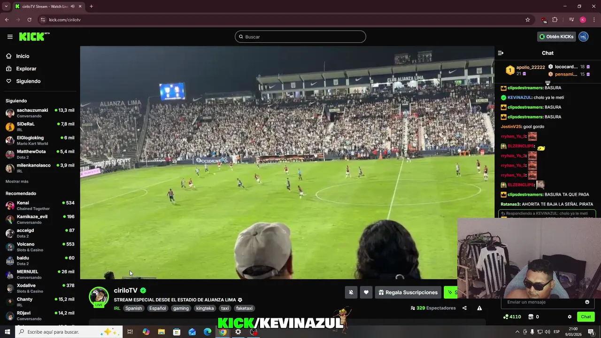Open the Chrome tab search dropdown

pos(6,7)
